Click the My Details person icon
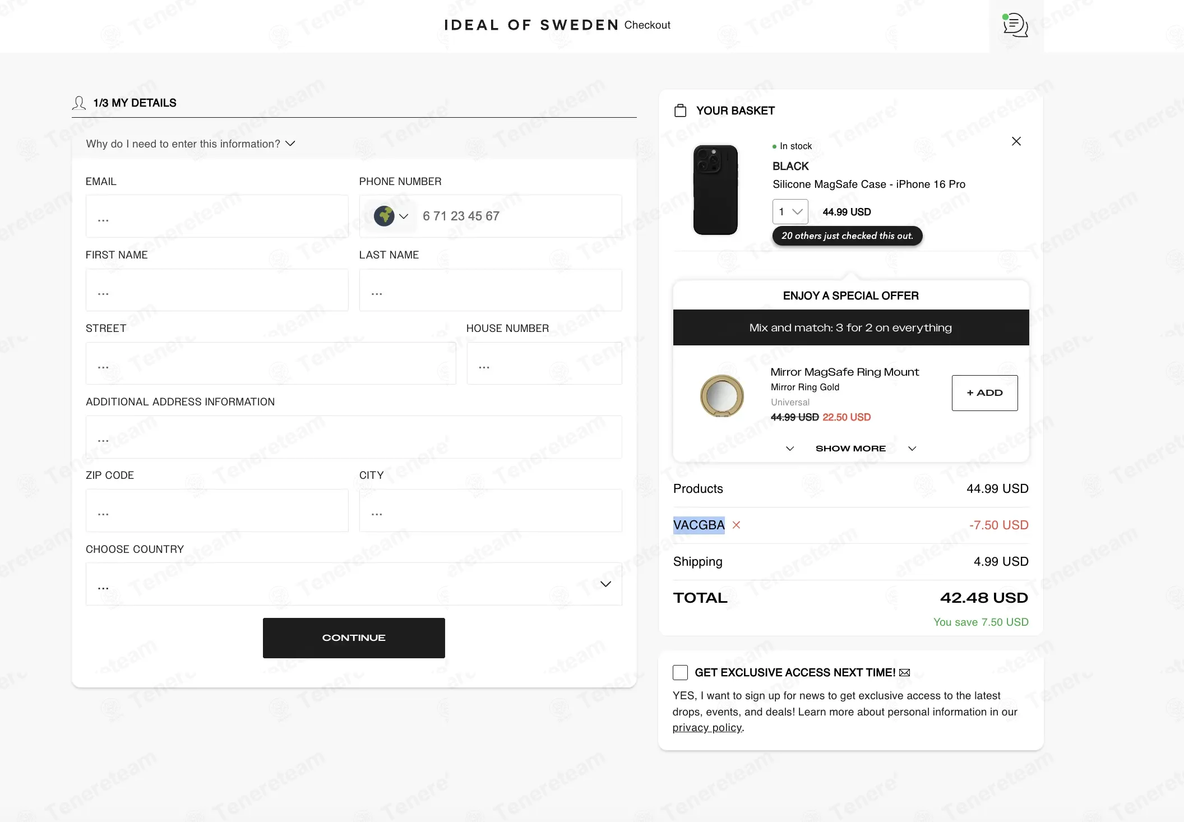This screenshot has width=1184, height=822. pyautogui.click(x=79, y=103)
